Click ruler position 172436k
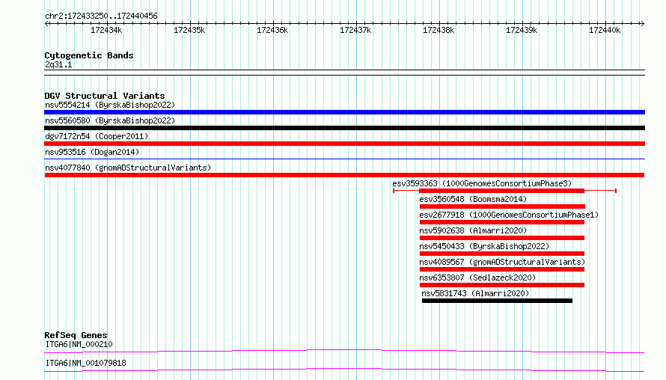The width and height of the screenshot is (666, 380). pyautogui.click(x=272, y=30)
